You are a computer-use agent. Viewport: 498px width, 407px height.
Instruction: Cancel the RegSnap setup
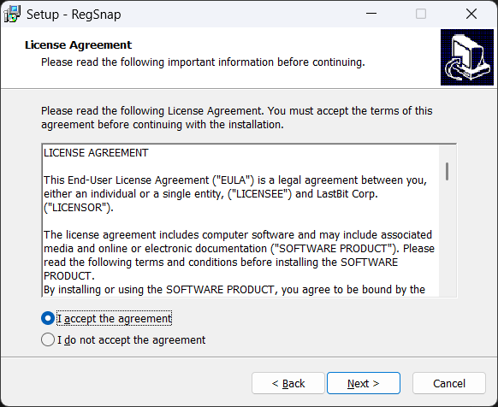pos(449,383)
